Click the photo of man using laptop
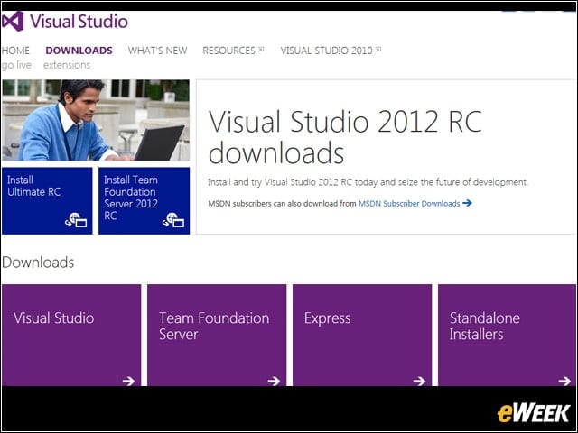This screenshot has width=578, height=433. coord(96,120)
